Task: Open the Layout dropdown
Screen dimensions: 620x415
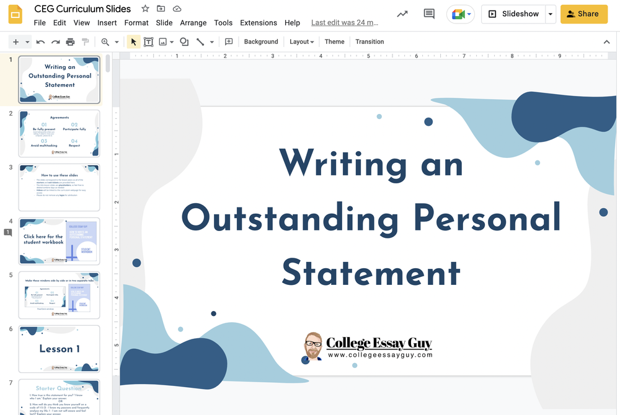Action: coord(301,41)
